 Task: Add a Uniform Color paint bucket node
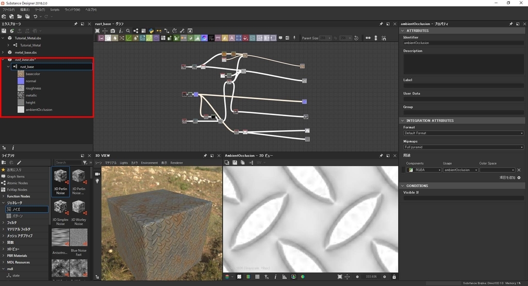coord(245,38)
